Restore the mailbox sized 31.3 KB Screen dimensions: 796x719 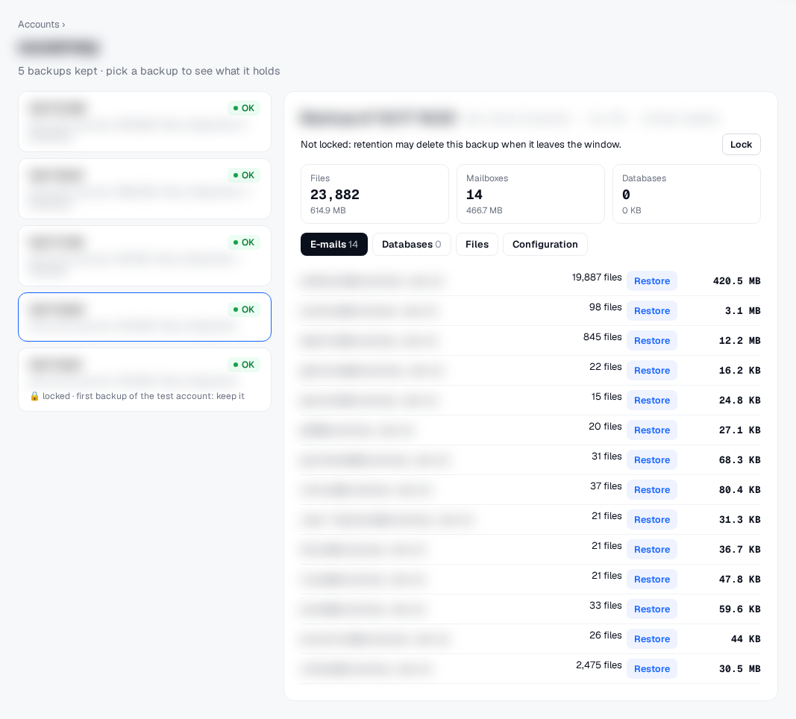point(652,520)
